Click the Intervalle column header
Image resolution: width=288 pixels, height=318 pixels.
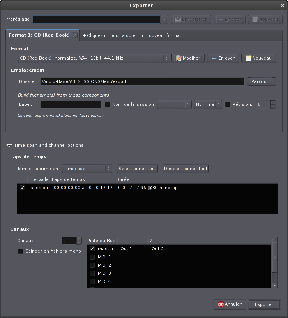[x=39, y=180]
